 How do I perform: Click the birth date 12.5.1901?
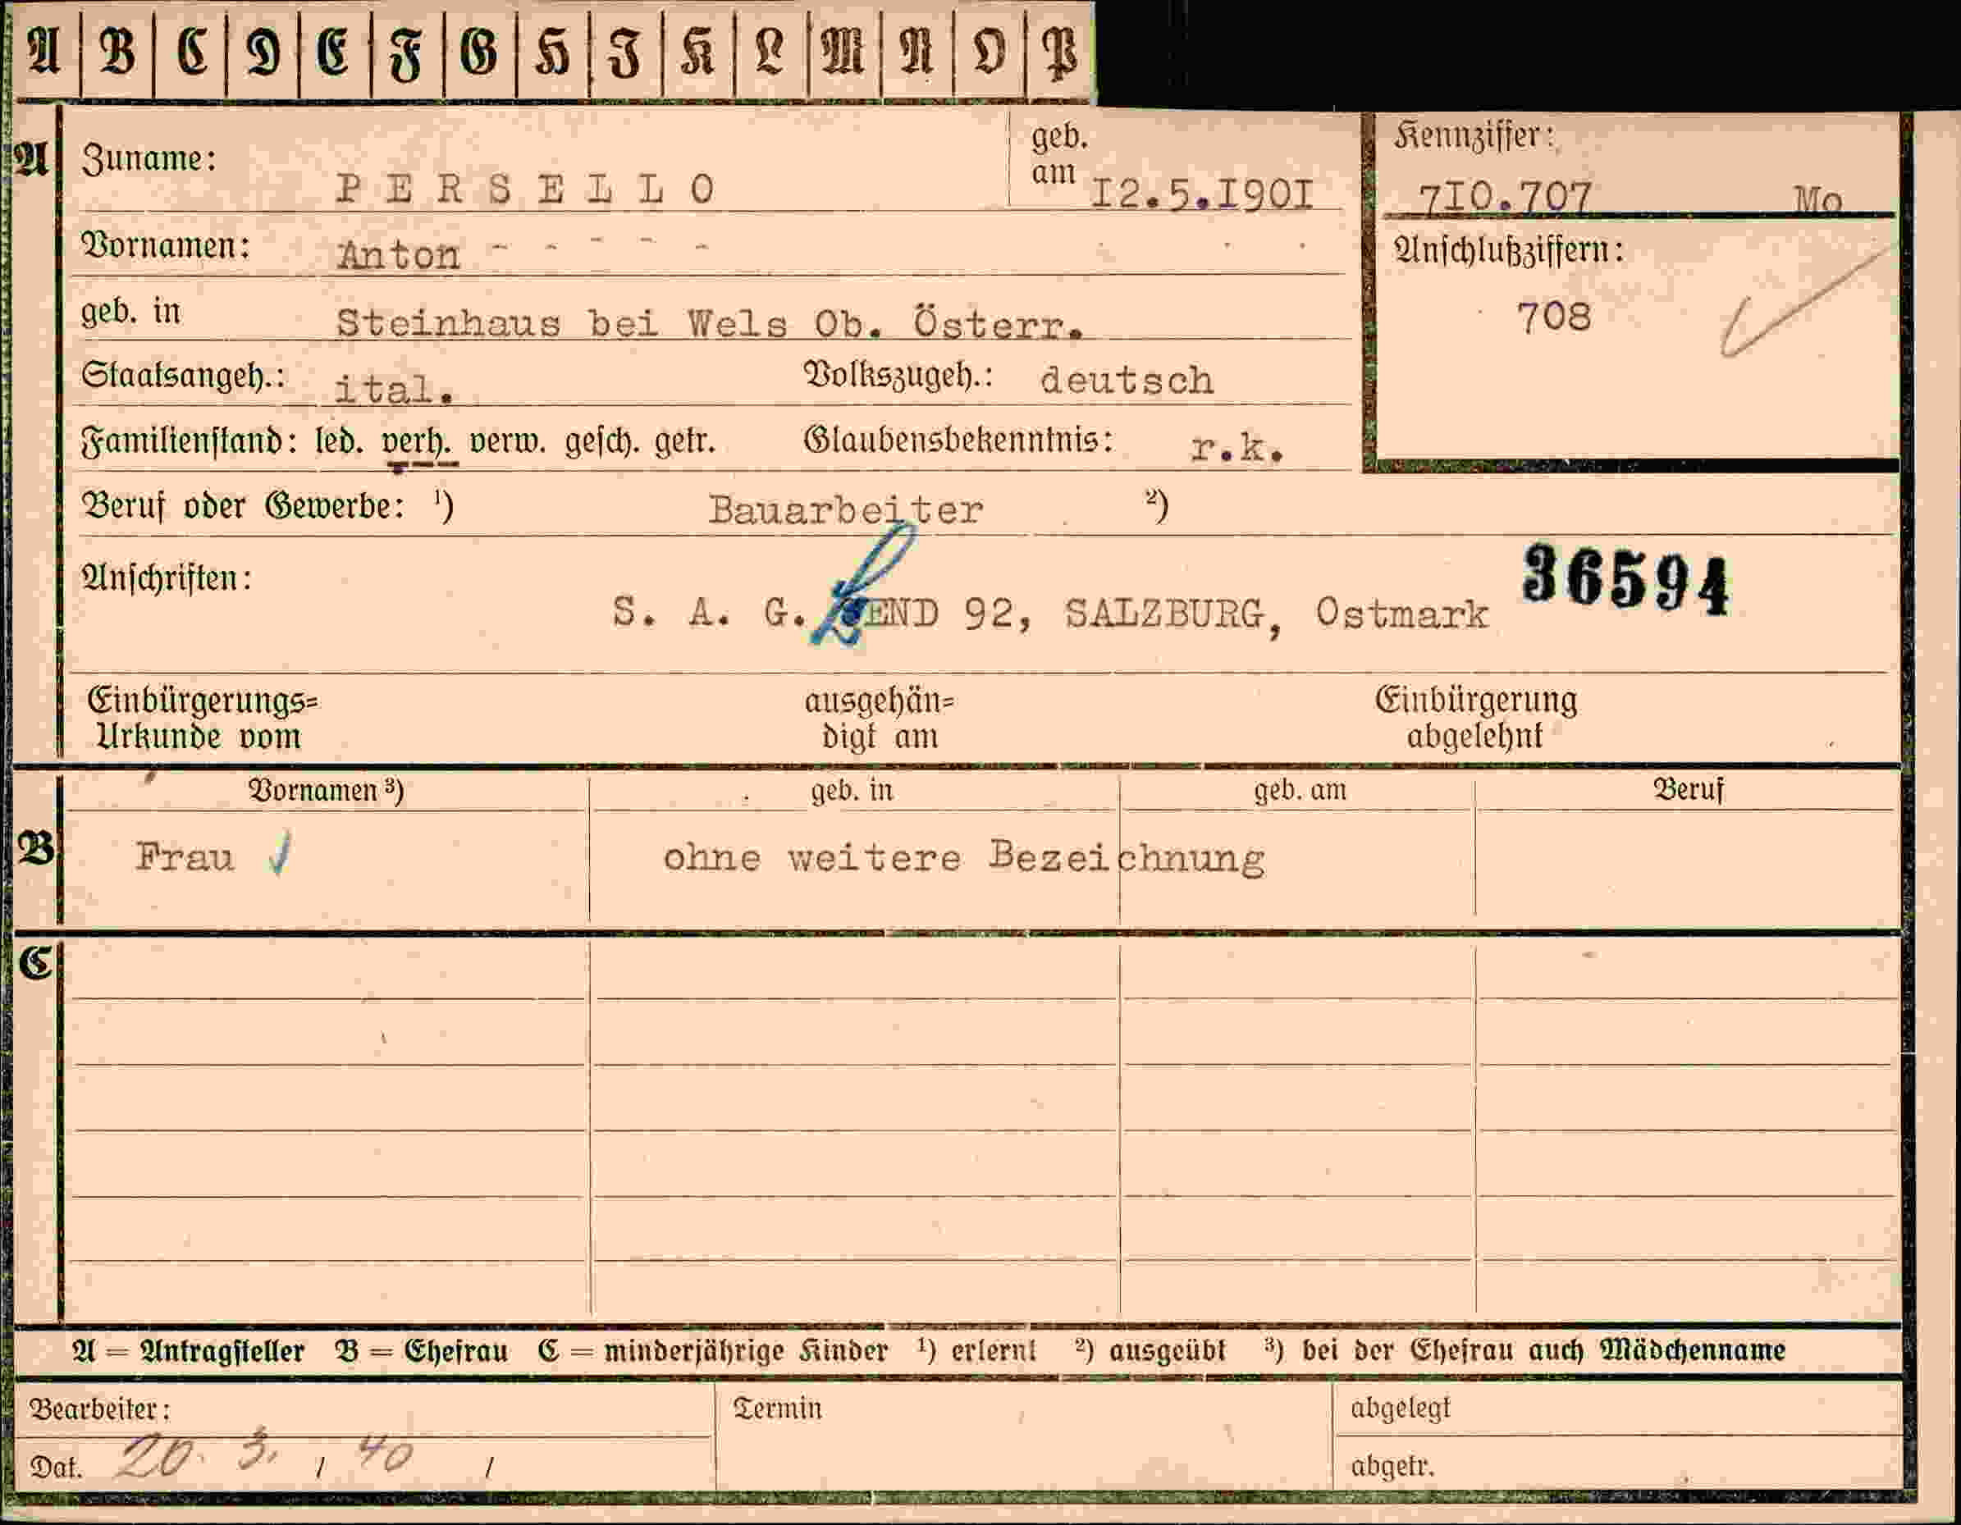pos(1201,194)
